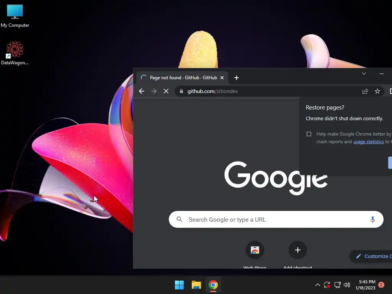Close the Page not found GitHub tab
The image size is (392, 294).
coord(222,78)
